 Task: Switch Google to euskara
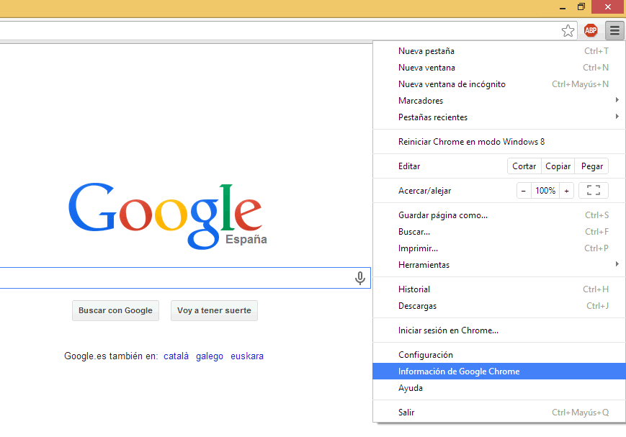click(247, 356)
